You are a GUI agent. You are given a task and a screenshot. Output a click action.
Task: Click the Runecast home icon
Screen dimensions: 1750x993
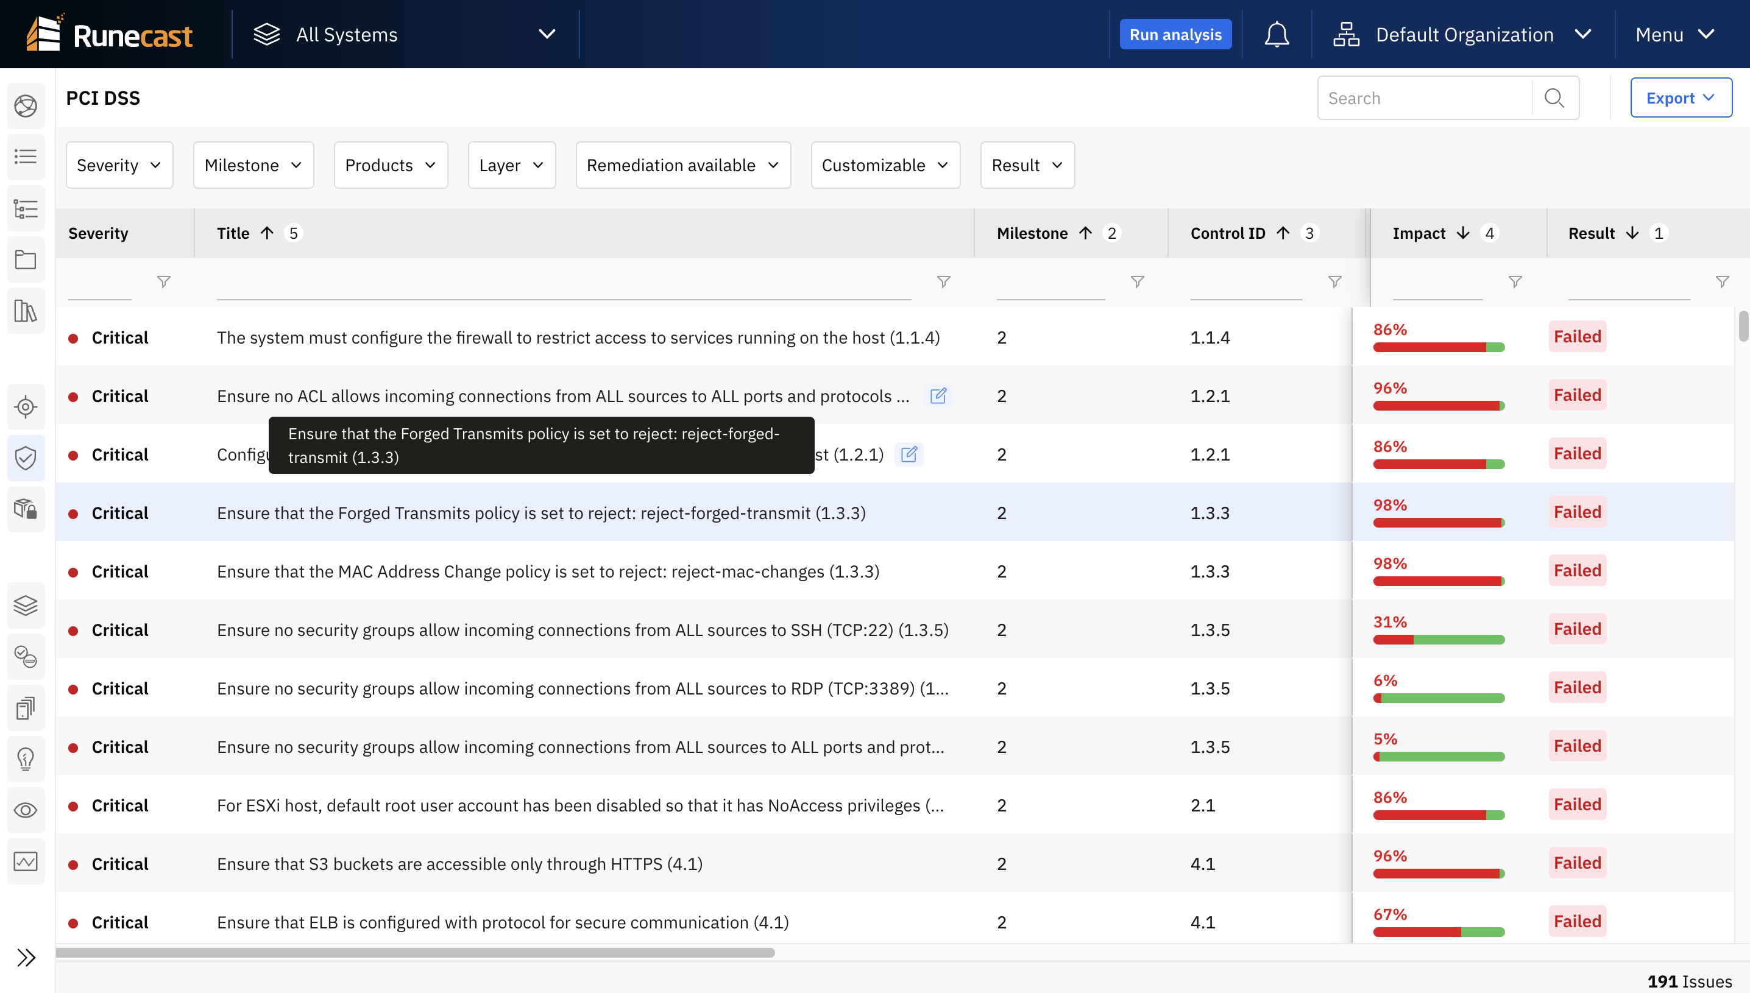pyautogui.click(x=110, y=34)
